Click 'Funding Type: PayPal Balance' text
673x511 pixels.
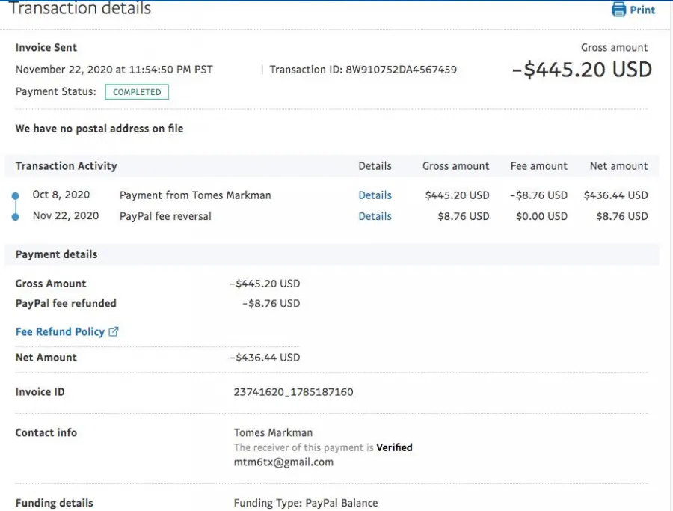pos(306,503)
